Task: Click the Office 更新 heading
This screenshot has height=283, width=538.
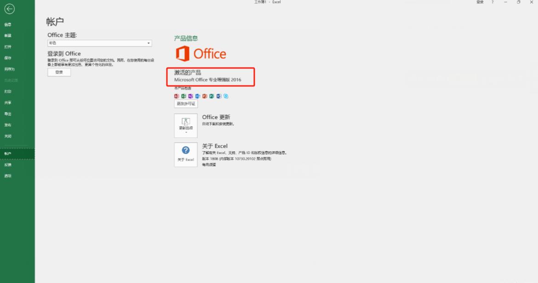Action: pyautogui.click(x=216, y=117)
